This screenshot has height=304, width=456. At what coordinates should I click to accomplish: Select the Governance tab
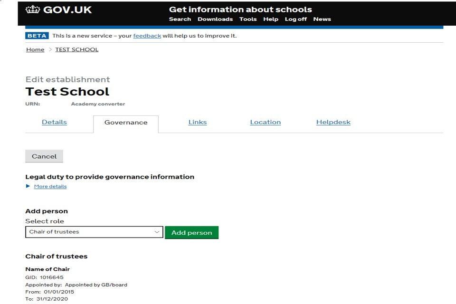[x=126, y=123]
